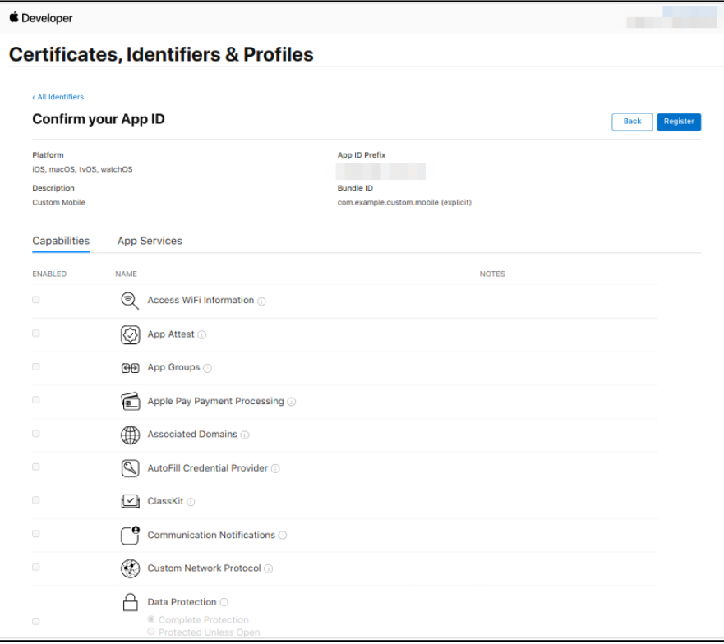Click the Data Protection lock icon

[130, 602]
